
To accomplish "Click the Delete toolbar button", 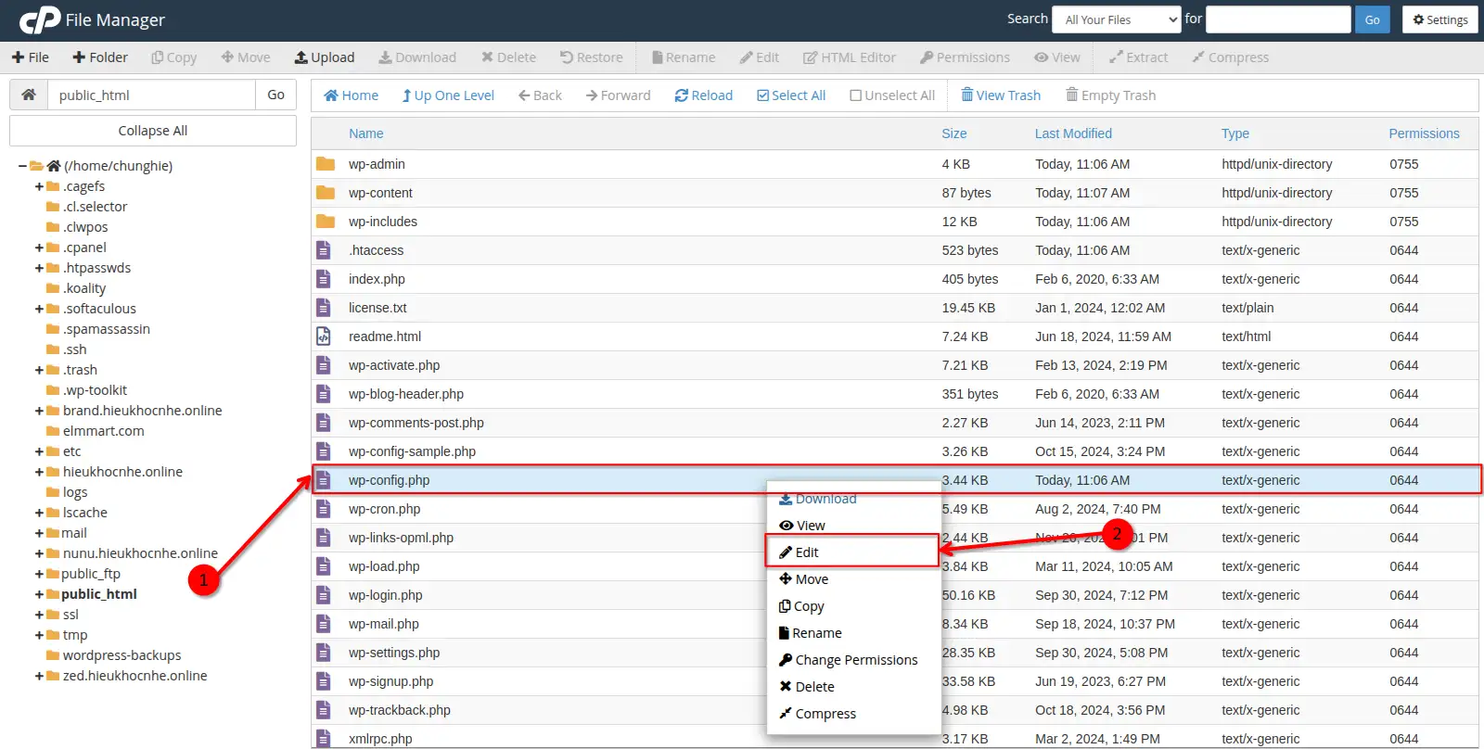I will (508, 57).
